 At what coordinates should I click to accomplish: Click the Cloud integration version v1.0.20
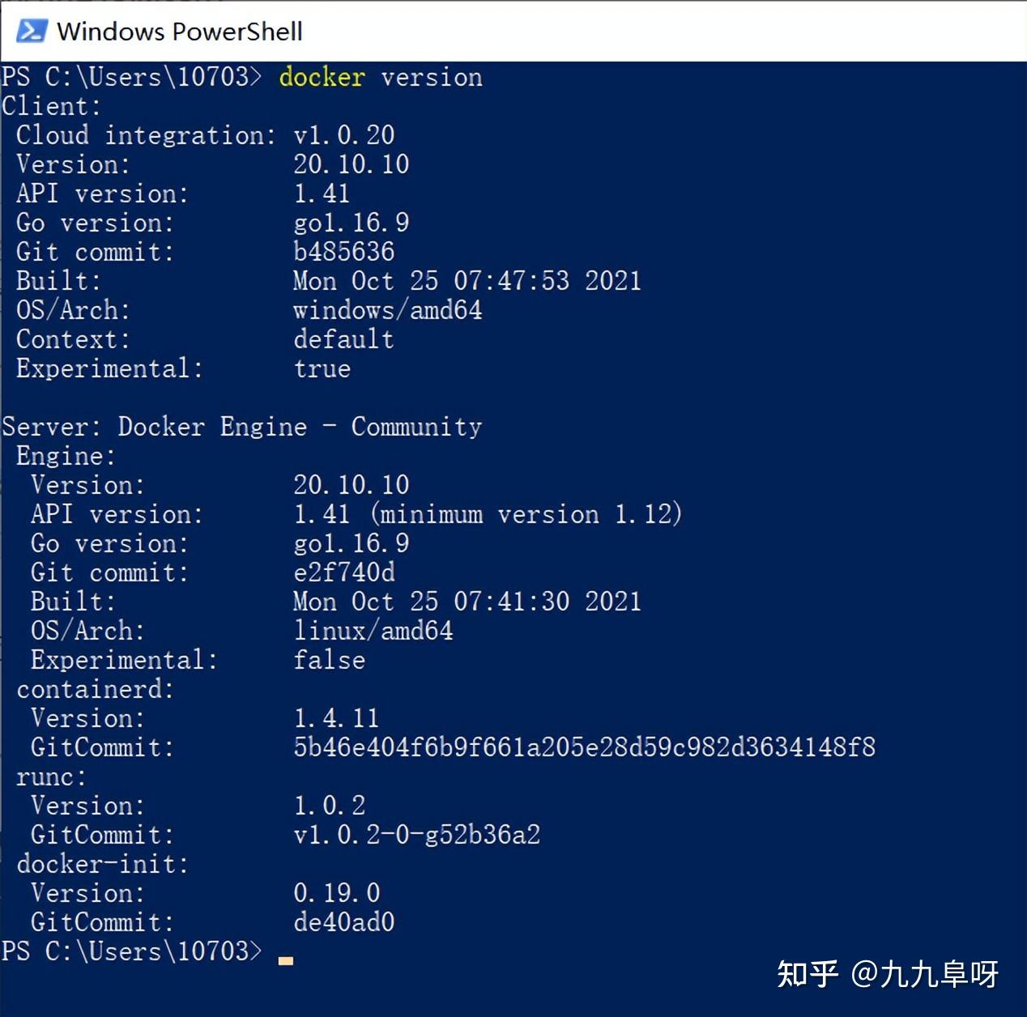coord(343,134)
